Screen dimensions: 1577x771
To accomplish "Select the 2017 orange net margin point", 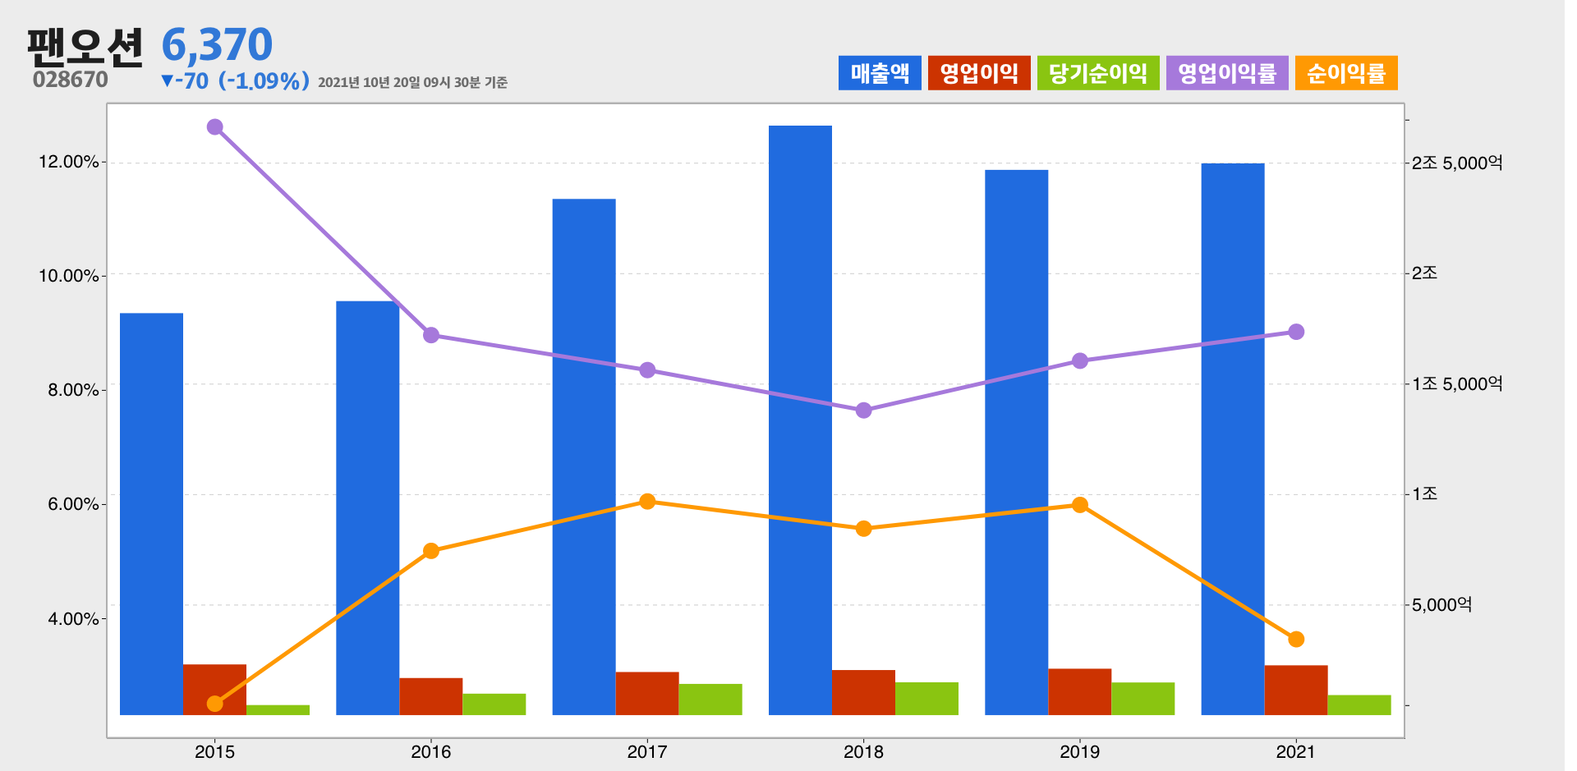I will (647, 502).
